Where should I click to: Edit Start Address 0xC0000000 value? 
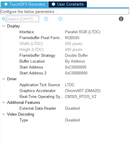(x=76, y=67)
